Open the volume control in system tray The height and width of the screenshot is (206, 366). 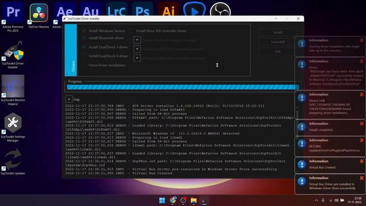click(x=336, y=200)
